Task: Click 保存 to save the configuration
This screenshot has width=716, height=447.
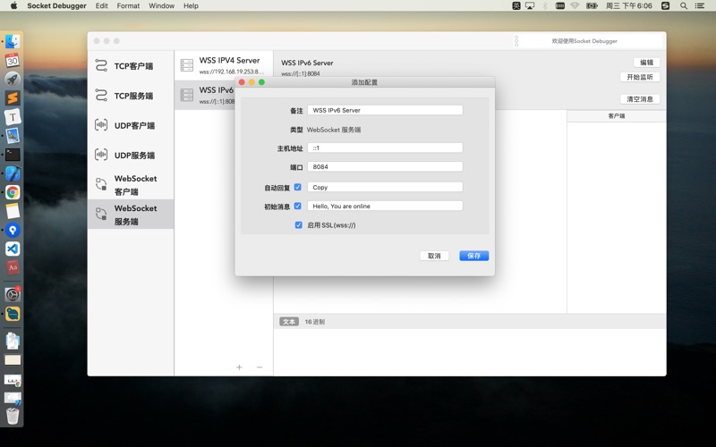Action: click(x=474, y=256)
